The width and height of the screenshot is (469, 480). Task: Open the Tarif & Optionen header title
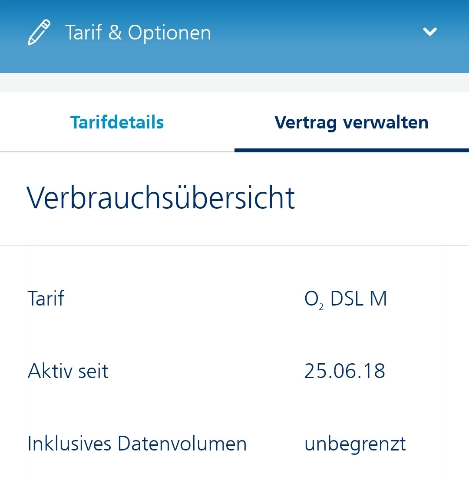click(x=138, y=33)
